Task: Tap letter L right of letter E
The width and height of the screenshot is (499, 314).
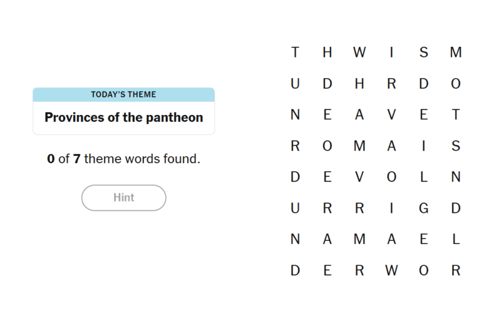Action: pos(455,240)
